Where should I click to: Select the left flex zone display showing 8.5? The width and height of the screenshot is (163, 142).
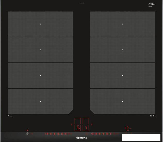(x=78, y=124)
